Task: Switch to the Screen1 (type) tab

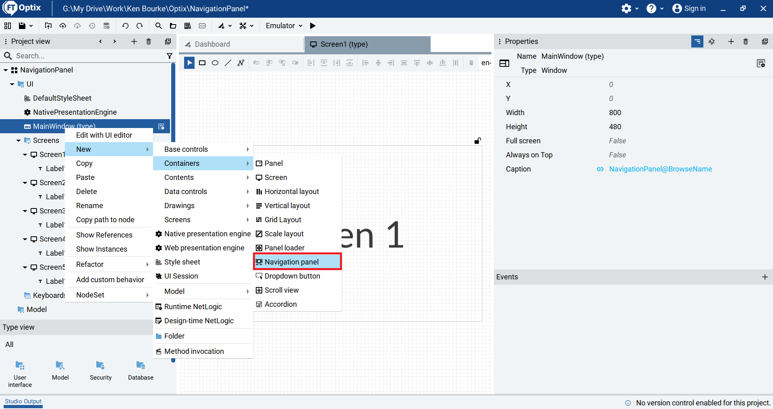Action: pos(367,44)
